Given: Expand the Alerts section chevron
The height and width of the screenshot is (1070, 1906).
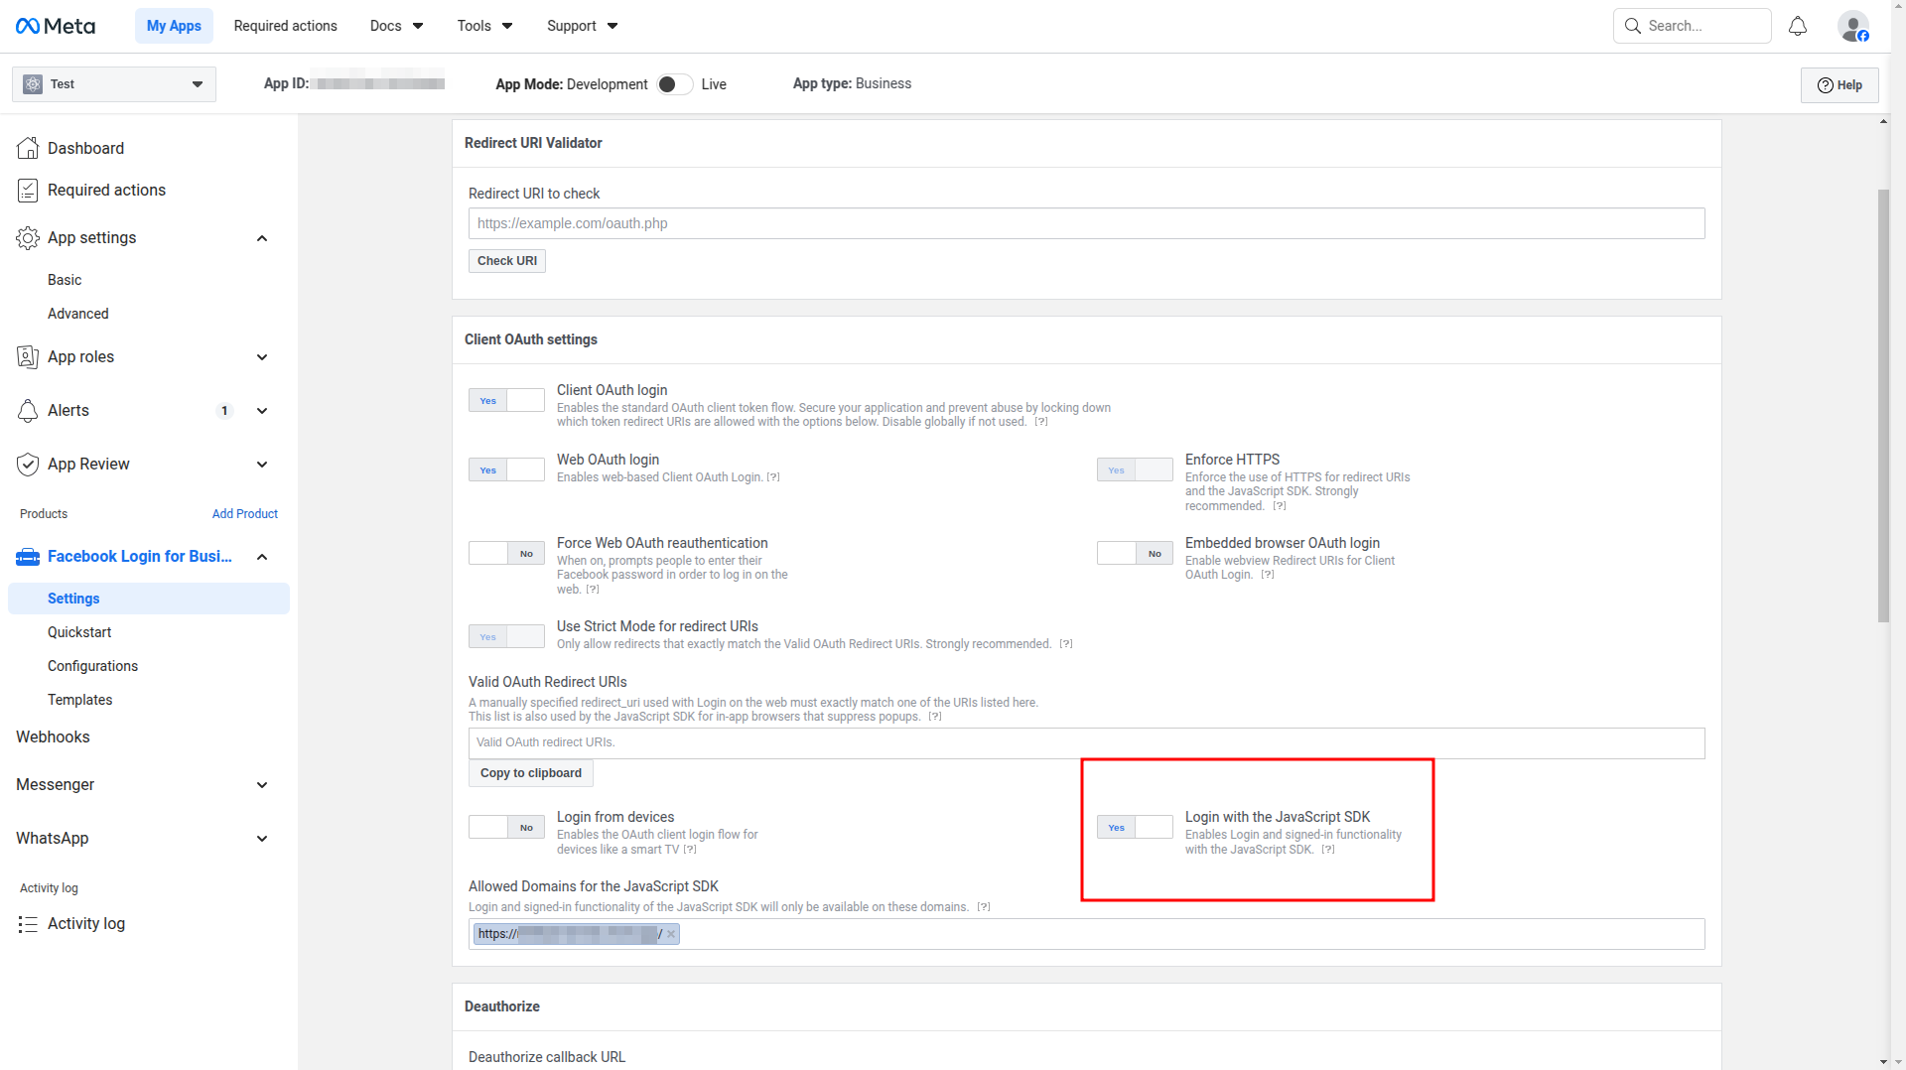Looking at the screenshot, I should (x=262, y=411).
